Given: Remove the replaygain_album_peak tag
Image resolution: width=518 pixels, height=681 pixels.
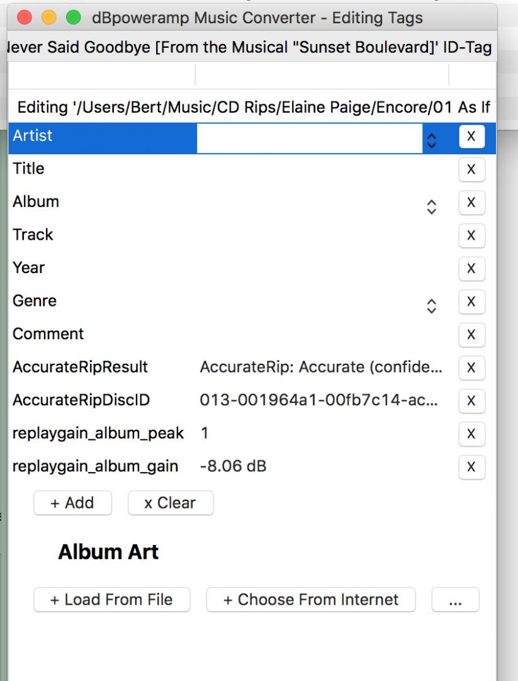Looking at the screenshot, I should 471,434.
